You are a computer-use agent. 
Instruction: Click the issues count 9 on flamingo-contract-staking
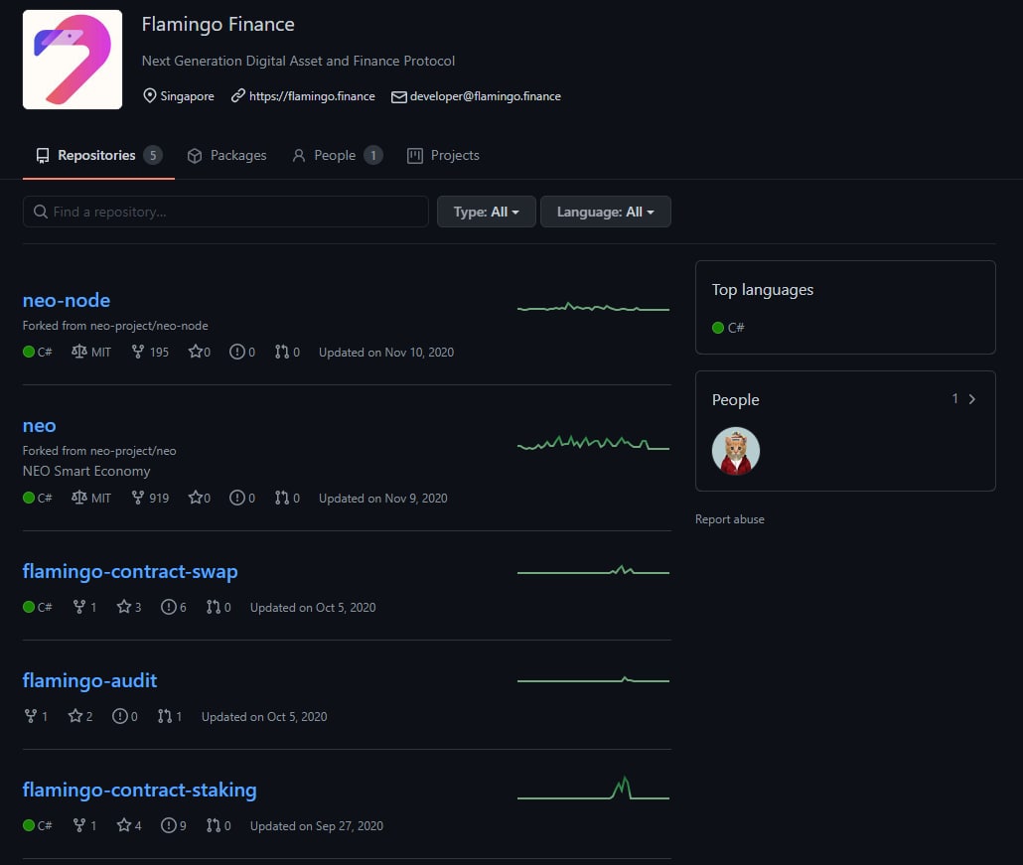click(x=183, y=826)
